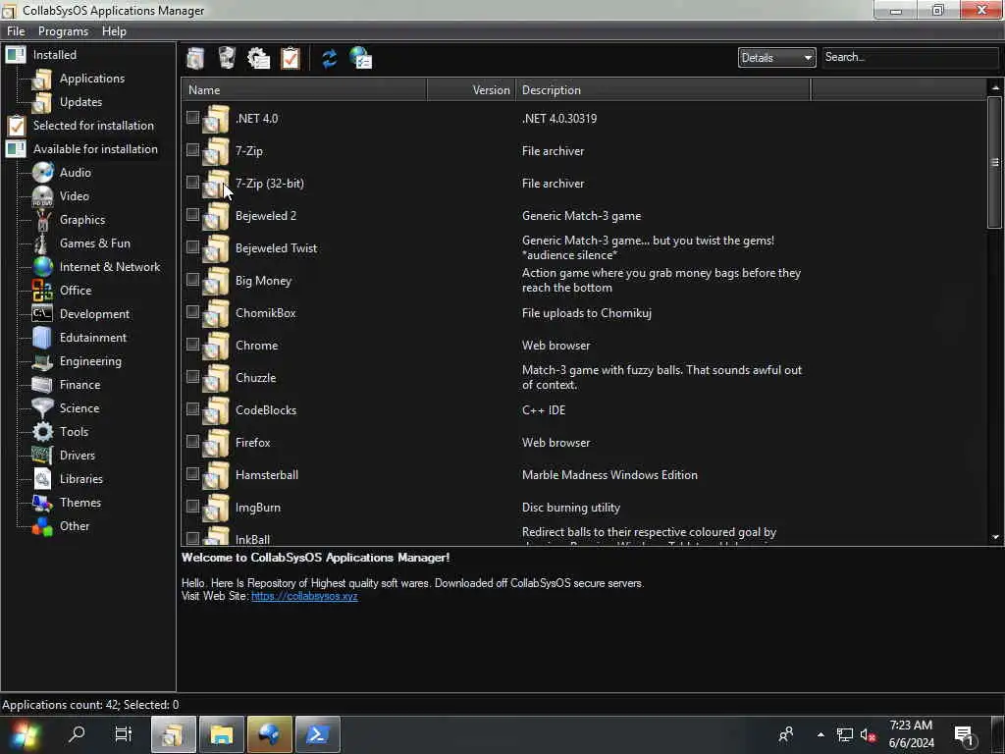1005x754 pixels.
Task: Click the list scrollbar up arrow
Action: coord(995,86)
